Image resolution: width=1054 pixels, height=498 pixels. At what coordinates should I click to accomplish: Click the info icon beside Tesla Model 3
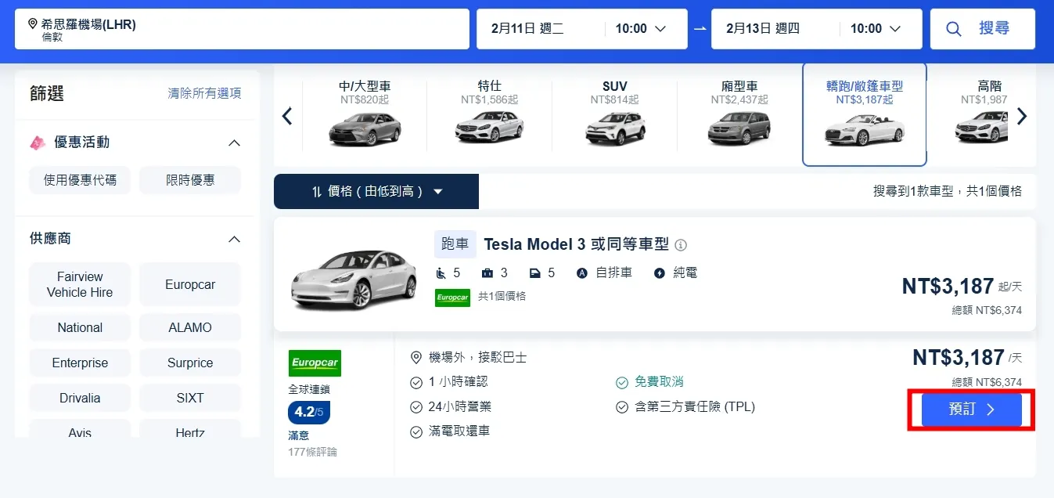(681, 245)
